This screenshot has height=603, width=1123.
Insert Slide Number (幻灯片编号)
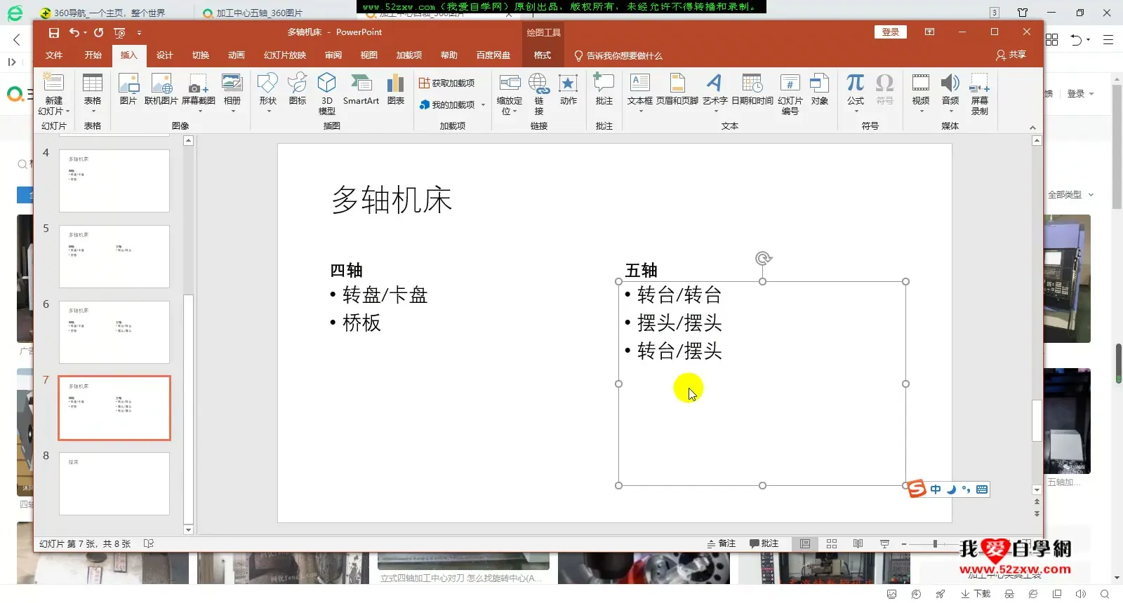(x=790, y=93)
